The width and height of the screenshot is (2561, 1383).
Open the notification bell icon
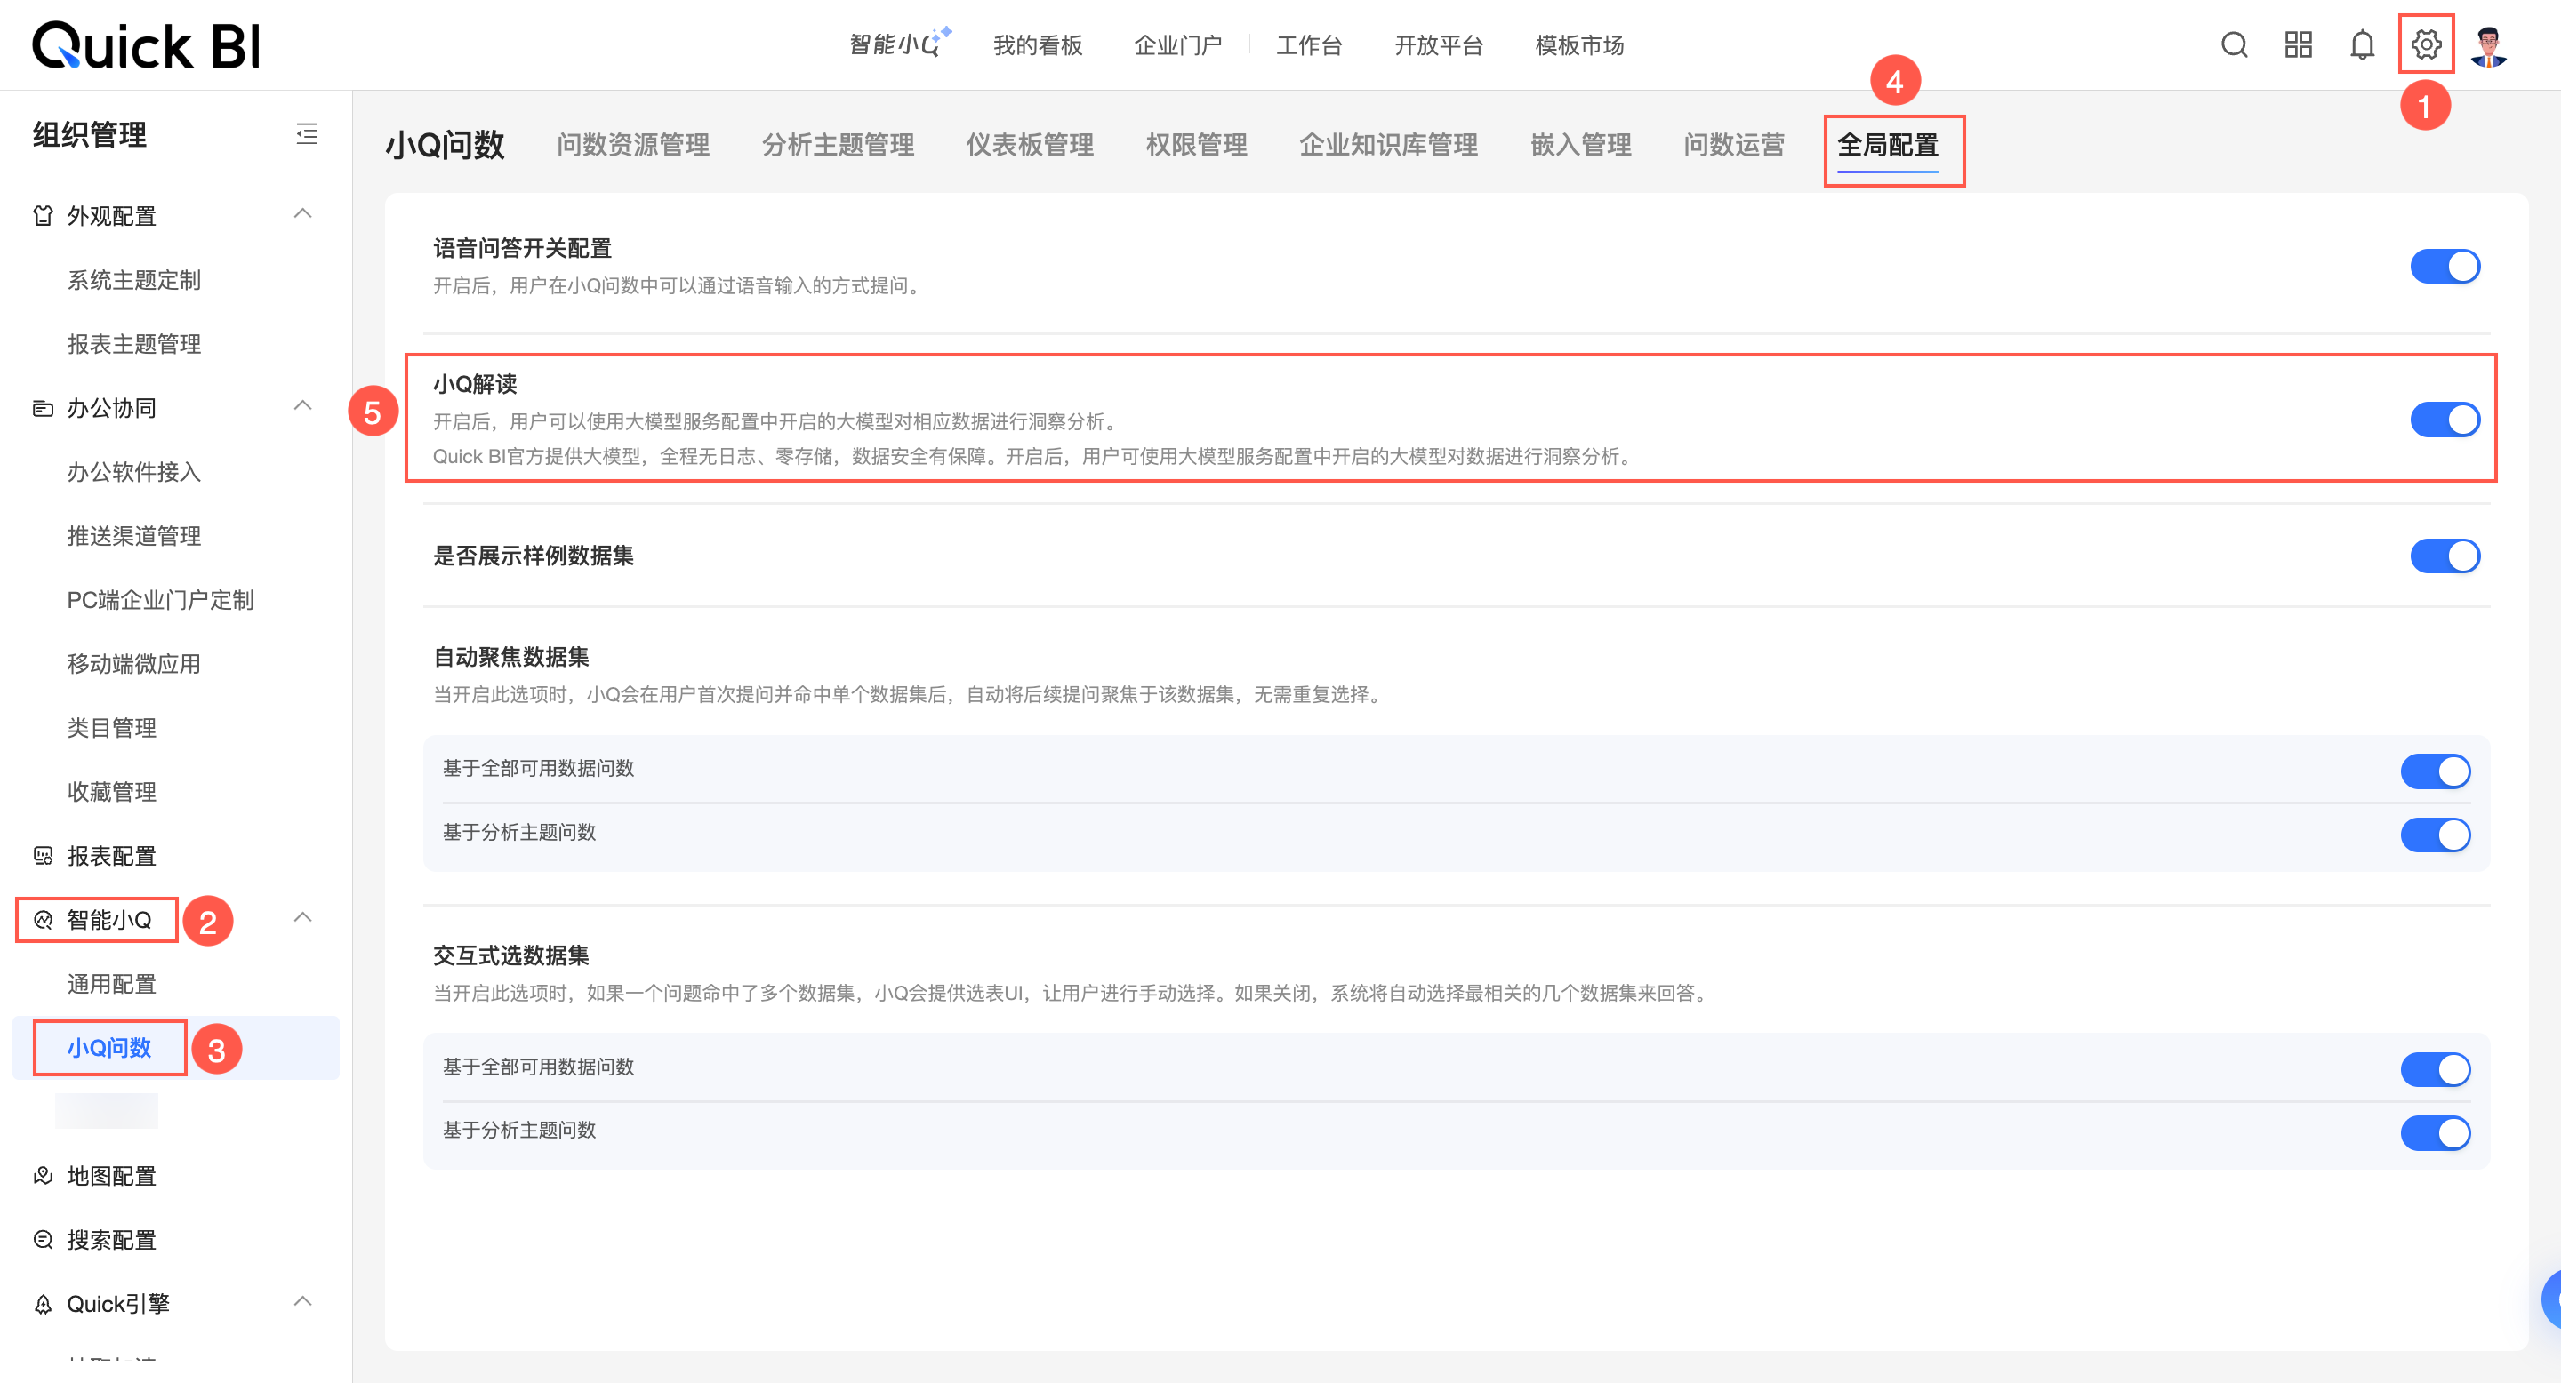2362,44
